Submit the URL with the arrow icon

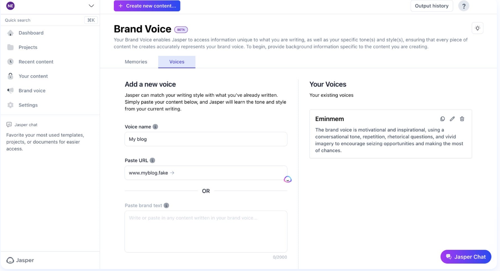[x=172, y=173]
